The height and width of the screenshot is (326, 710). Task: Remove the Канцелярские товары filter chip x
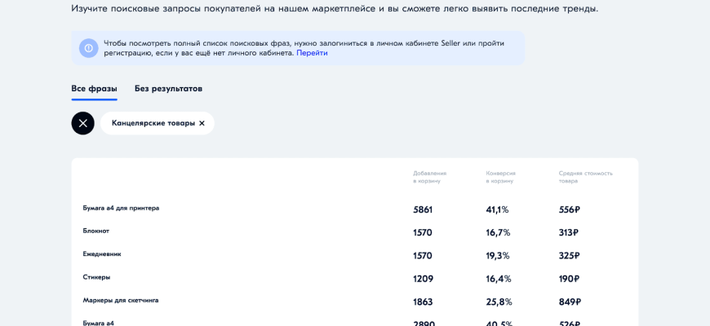click(202, 123)
